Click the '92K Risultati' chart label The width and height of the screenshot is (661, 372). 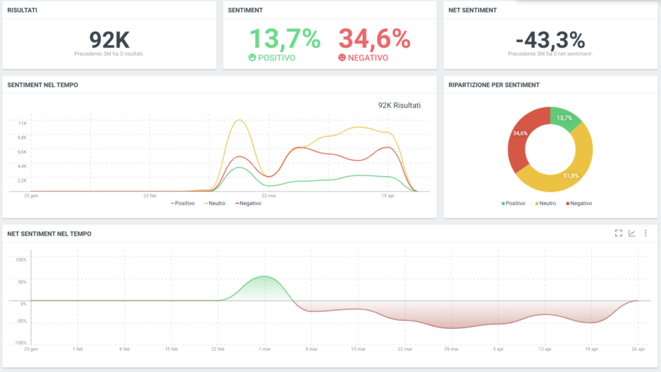[x=399, y=105]
